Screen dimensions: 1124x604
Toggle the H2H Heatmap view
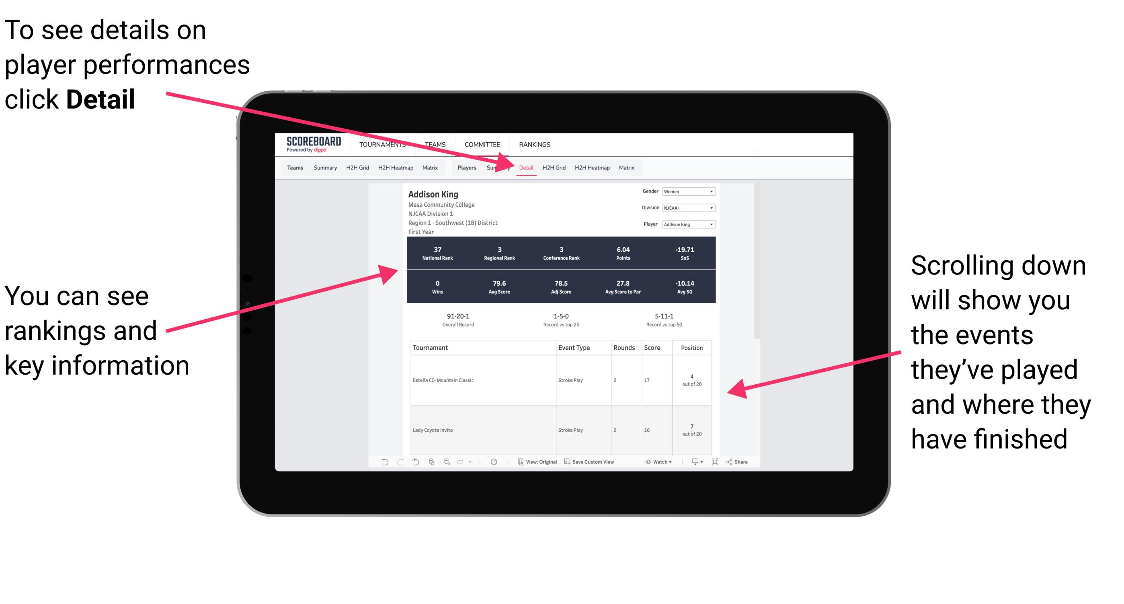coord(592,167)
